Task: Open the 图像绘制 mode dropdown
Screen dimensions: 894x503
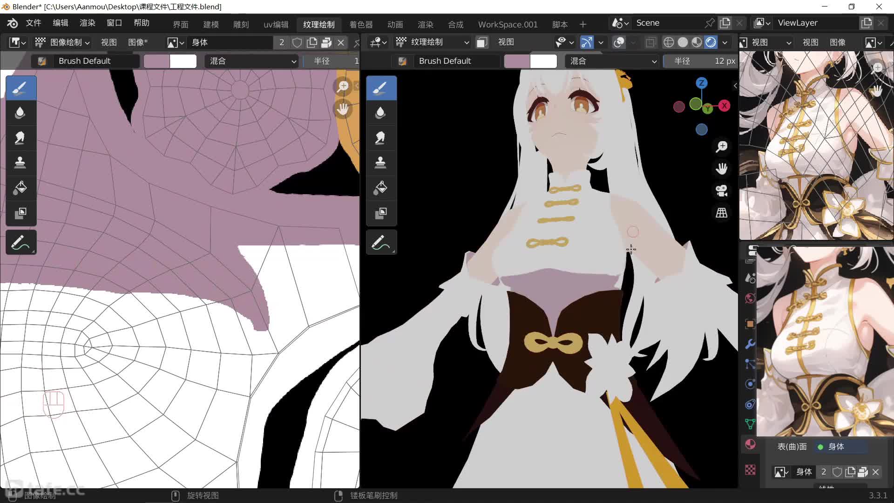Action: click(x=62, y=42)
